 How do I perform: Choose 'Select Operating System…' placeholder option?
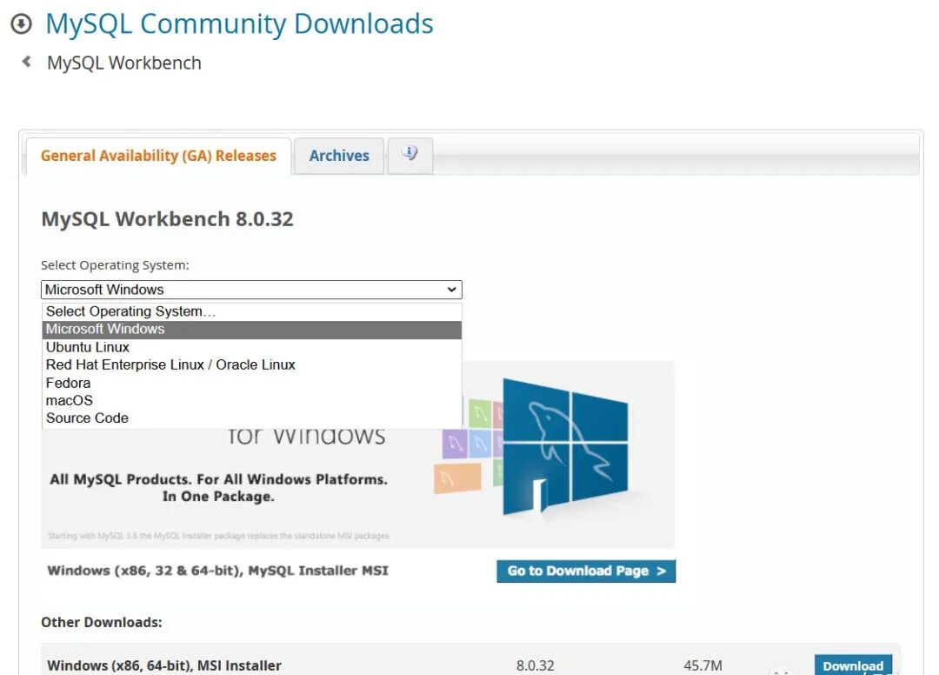click(251, 311)
